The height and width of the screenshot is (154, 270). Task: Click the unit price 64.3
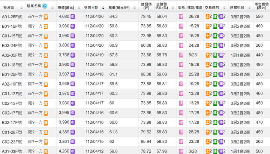(x=114, y=16)
